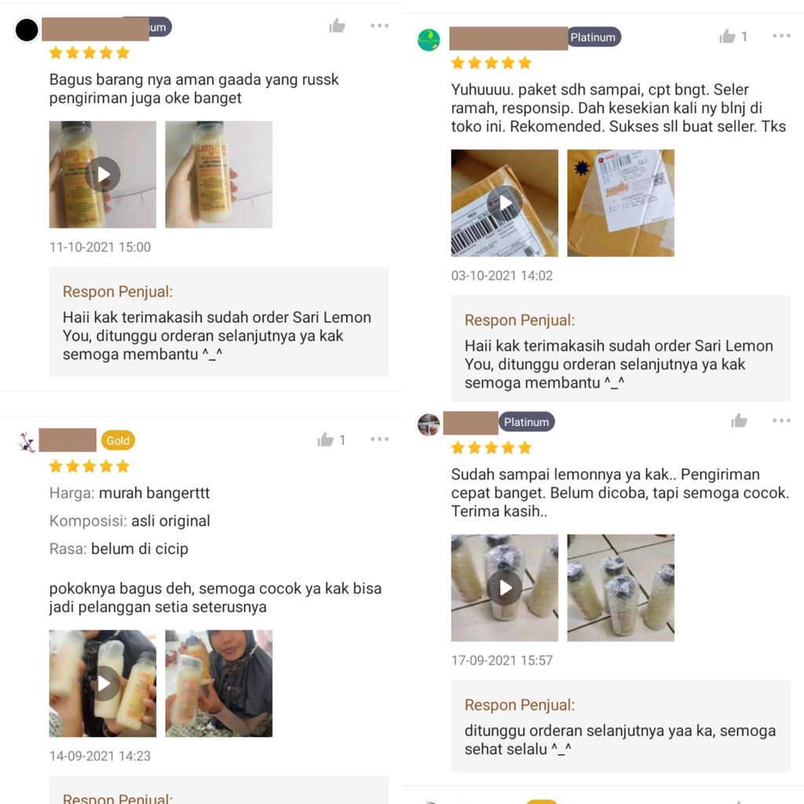View second photo of bubble-wrapped bottles on tiles
Image resolution: width=804 pixels, height=804 pixels.
[621, 587]
